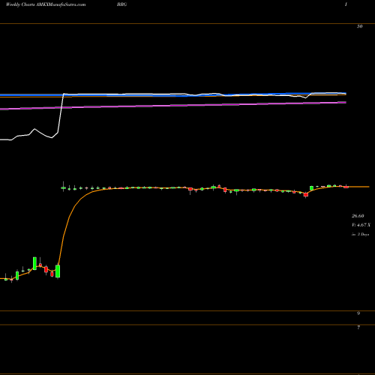Click the tall green candle before the gap up
375x375 pixels.
pyautogui.click(x=58, y=271)
